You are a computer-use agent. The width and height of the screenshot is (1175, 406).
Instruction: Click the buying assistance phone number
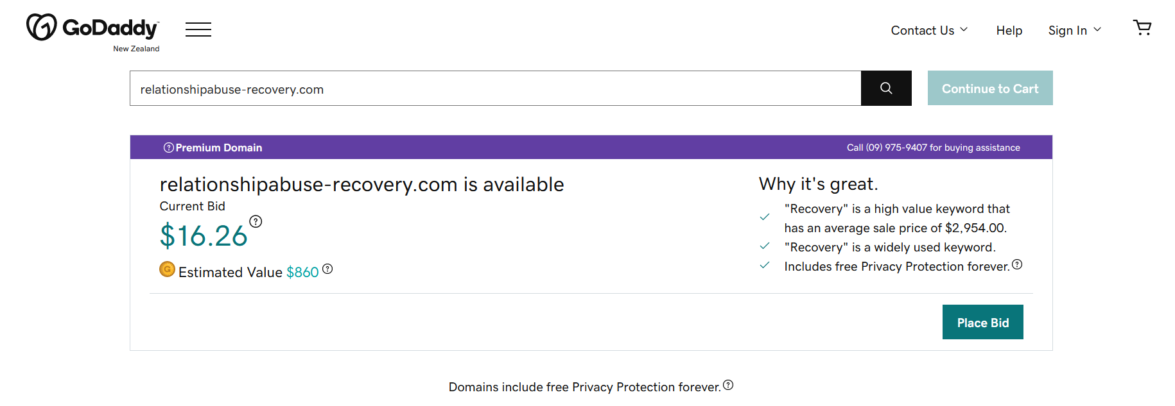[896, 148]
